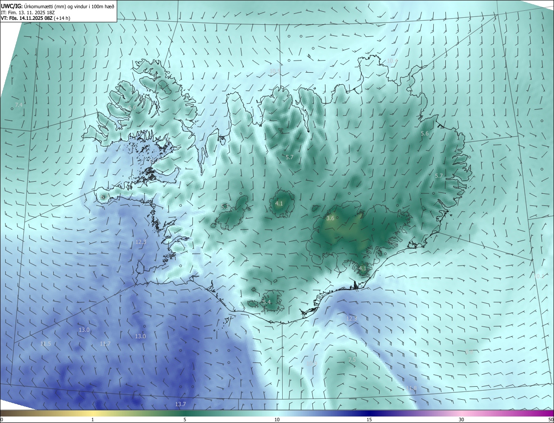Click the '30' tick label on the colour scale

461,420
